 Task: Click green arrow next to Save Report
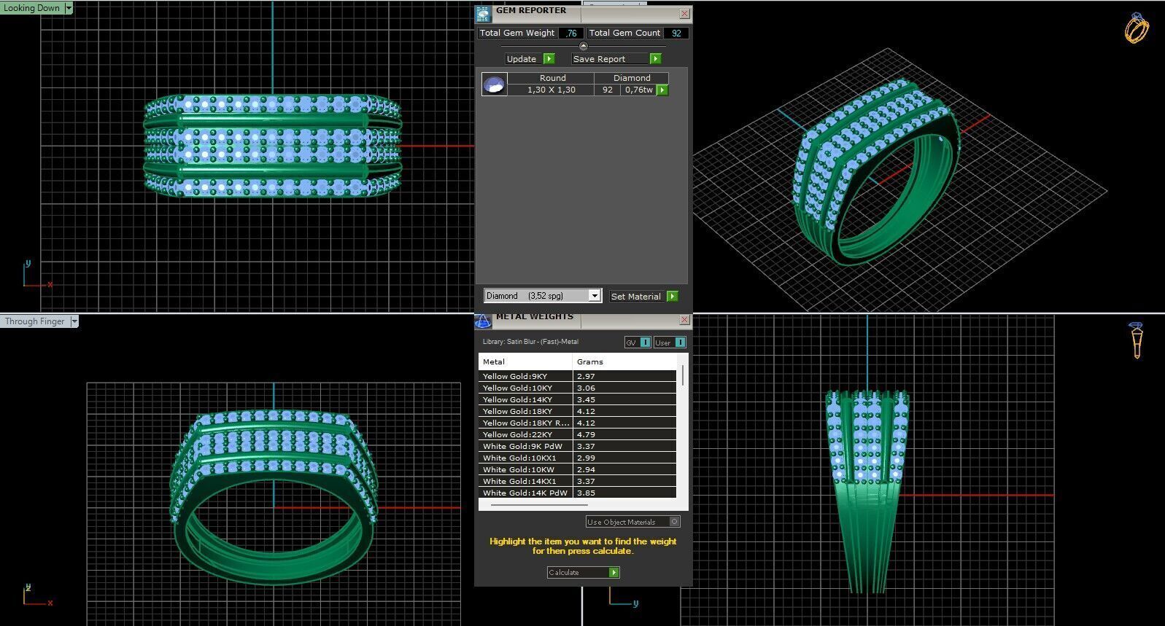[x=655, y=59]
